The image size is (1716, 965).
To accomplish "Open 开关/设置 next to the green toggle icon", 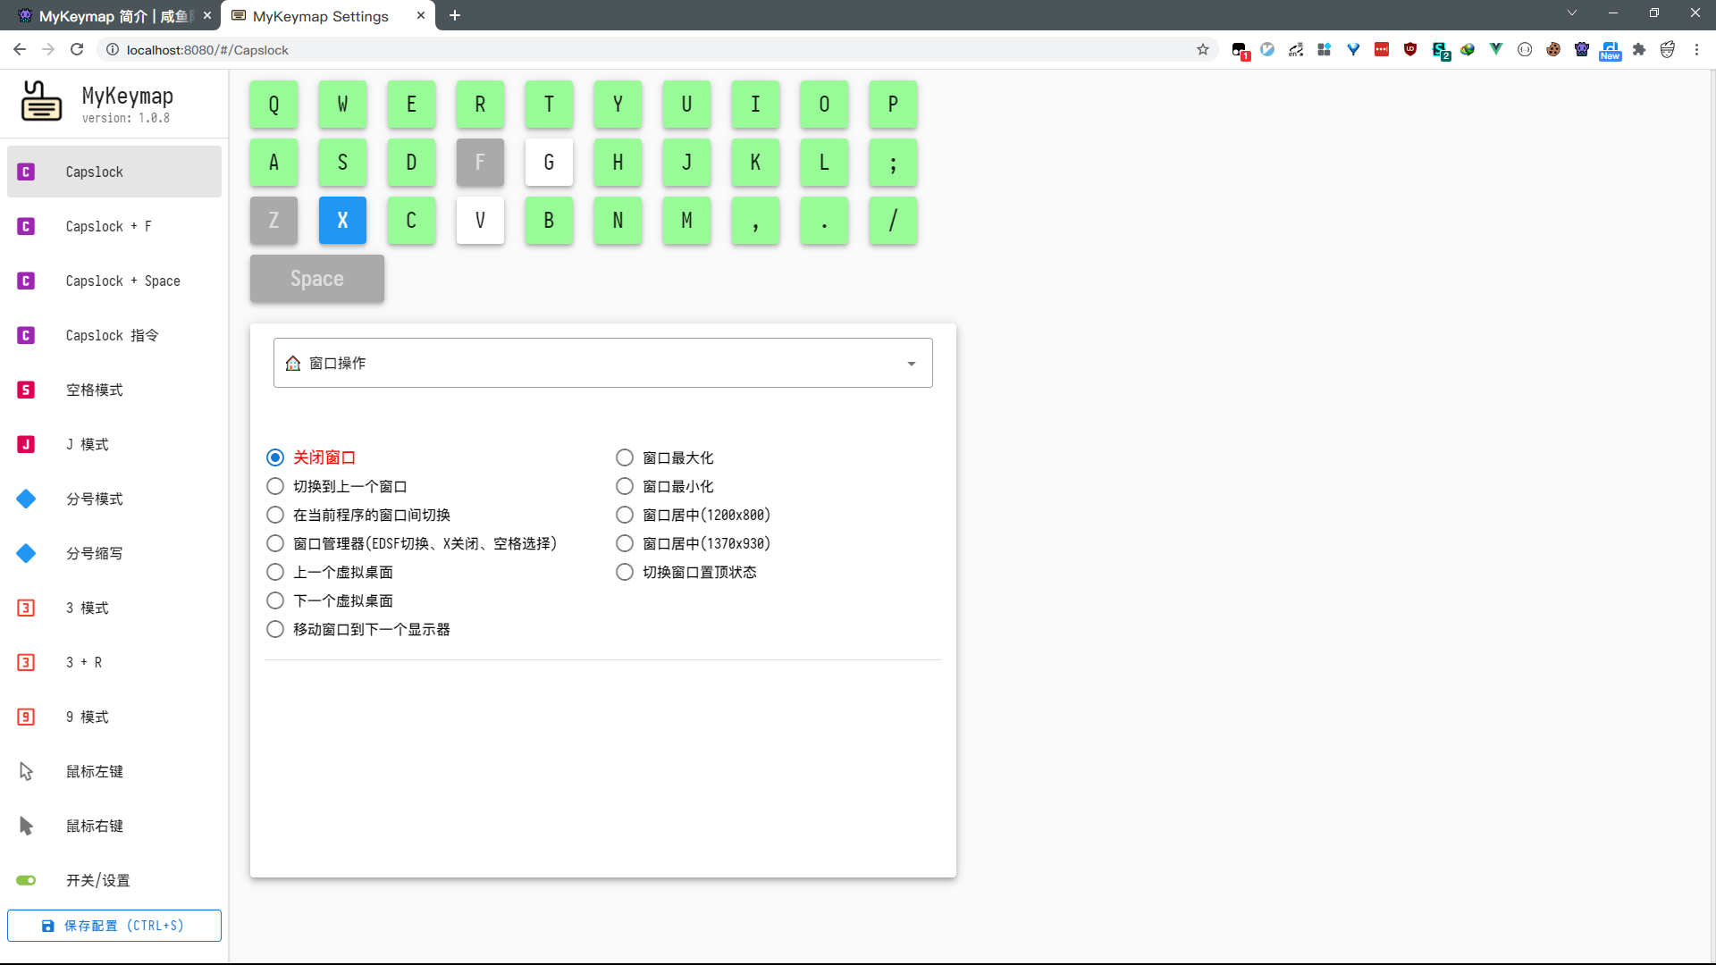I will (97, 880).
